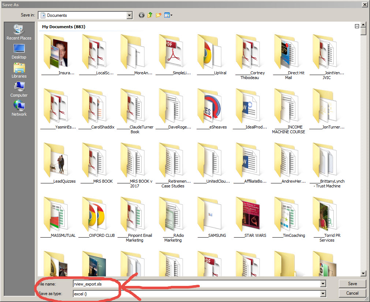
Task: Click the scrollbar down arrow
Action: 363,273
